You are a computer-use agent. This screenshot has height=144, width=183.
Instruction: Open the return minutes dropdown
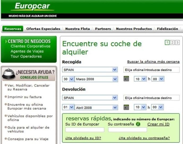[x=158, y=107]
